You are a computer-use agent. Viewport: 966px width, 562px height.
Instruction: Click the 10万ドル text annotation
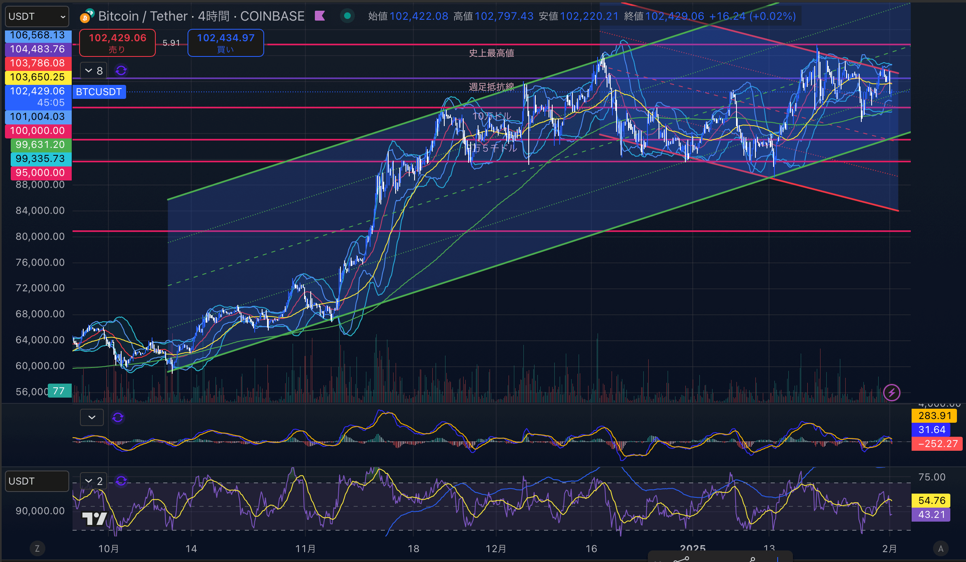(x=491, y=116)
